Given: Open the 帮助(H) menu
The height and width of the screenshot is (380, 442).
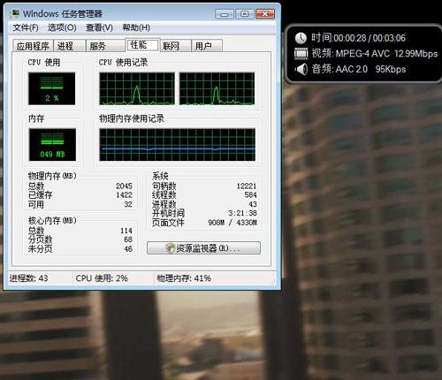Looking at the screenshot, I should 136,27.
